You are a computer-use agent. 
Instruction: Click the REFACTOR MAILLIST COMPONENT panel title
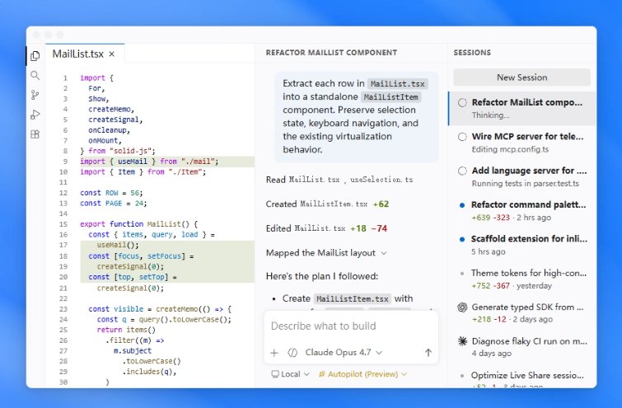tap(331, 53)
